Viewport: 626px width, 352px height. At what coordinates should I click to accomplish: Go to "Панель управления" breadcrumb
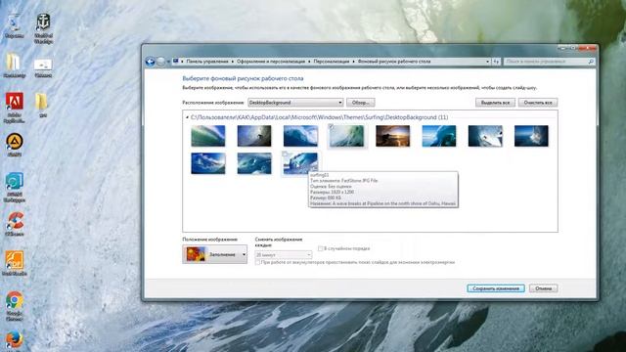[x=207, y=62]
